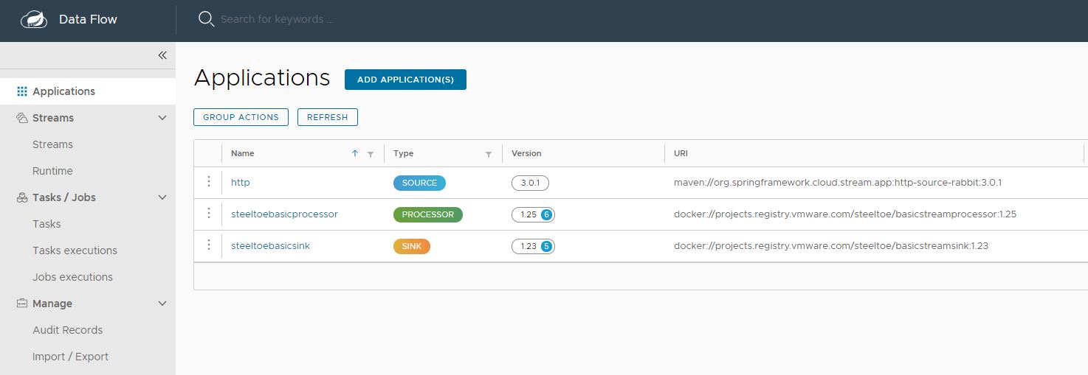Go to Runtime in the sidebar
This screenshot has width=1088, height=375.
coord(52,171)
